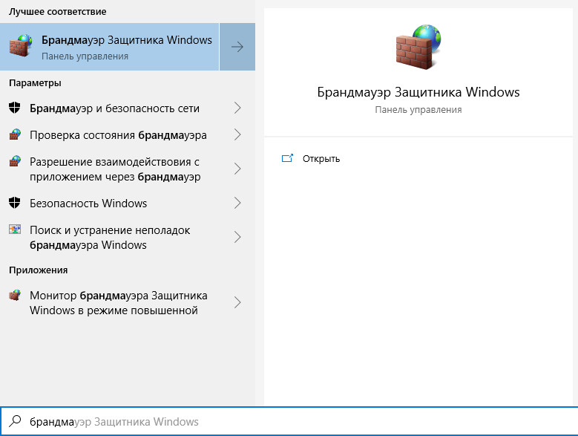
Task: Expand the chevron for Разрешение взаимодействия с приложением
Action: pos(237,169)
